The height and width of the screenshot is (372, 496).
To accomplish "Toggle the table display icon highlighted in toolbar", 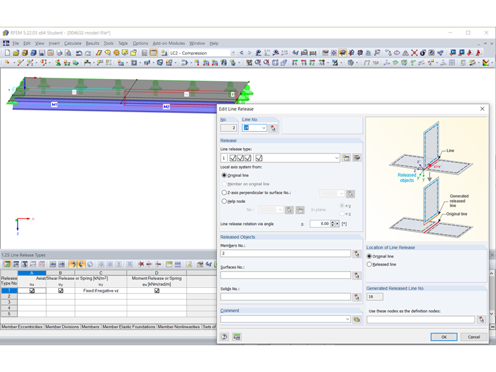I will click(x=153, y=53).
